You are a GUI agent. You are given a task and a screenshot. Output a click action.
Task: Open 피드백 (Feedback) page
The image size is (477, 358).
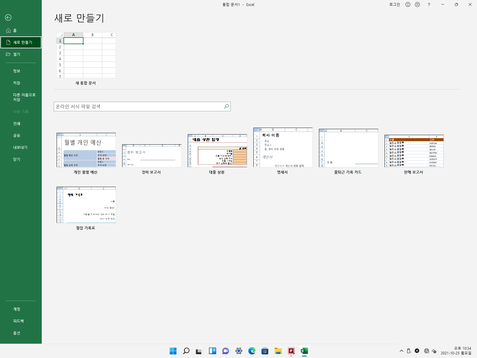21,321
